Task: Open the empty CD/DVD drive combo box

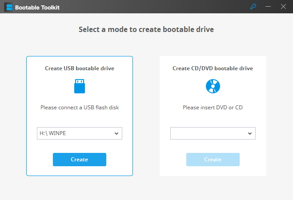Action: pyautogui.click(x=213, y=133)
